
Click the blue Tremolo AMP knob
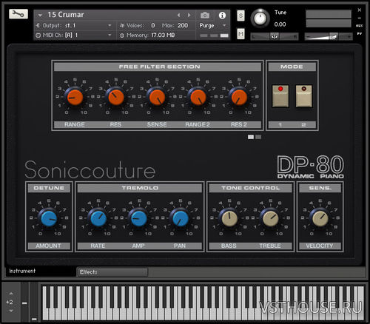click(139, 218)
